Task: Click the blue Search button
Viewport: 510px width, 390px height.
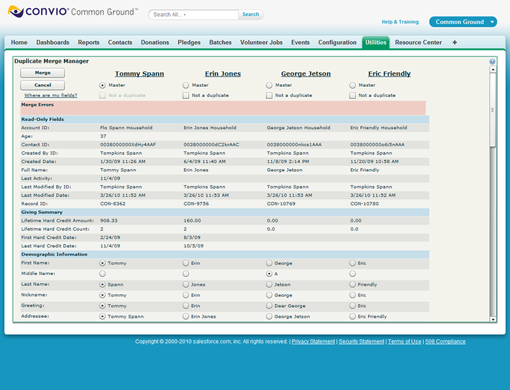Action: [x=251, y=14]
